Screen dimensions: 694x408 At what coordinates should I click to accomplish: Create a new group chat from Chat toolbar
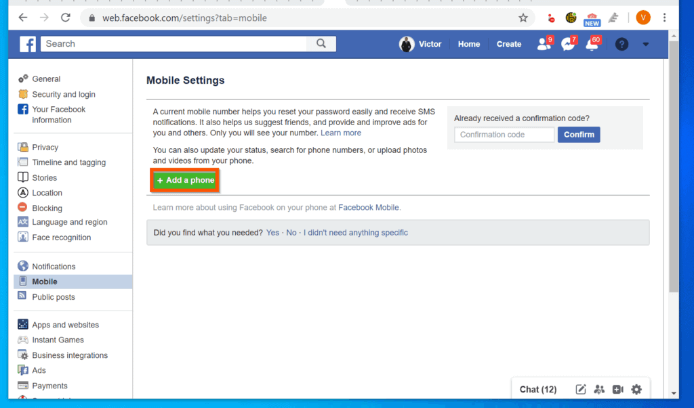[x=599, y=389]
